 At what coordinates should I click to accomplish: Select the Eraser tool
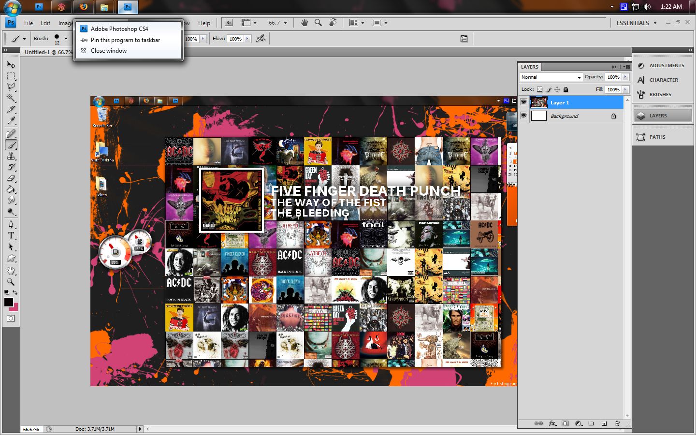tap(11, 178)
